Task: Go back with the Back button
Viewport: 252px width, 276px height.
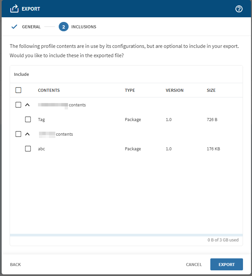Action: pos(15,264)
